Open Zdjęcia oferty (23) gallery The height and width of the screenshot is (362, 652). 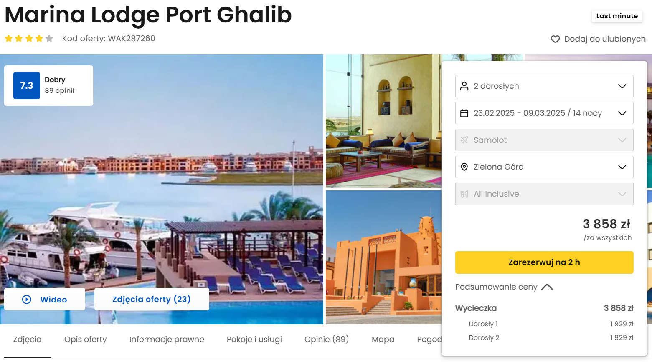coord(152,299)
